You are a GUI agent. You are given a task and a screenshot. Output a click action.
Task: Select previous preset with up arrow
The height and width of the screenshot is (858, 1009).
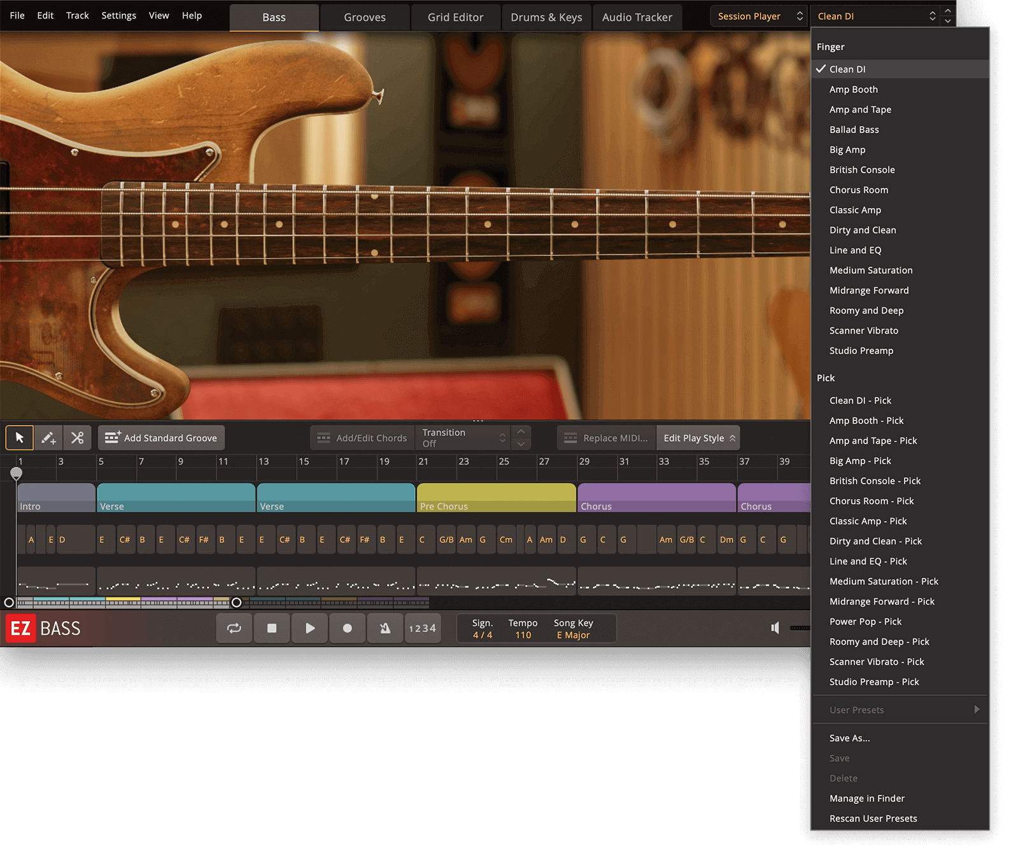948,11
